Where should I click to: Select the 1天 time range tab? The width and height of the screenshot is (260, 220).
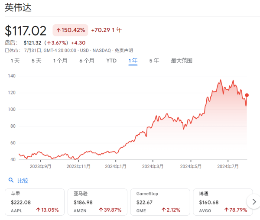click(15, 61)
